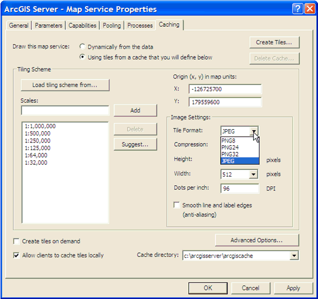Click the Suggest scales button
Viewport: 318px width, 299px height.
(x=135, y=144)
